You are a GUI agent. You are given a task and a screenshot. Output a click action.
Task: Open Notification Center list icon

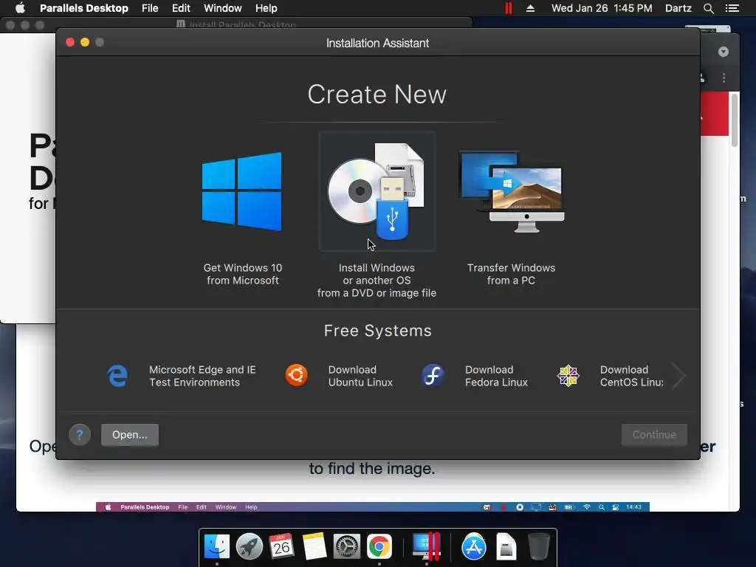(732, 8)
